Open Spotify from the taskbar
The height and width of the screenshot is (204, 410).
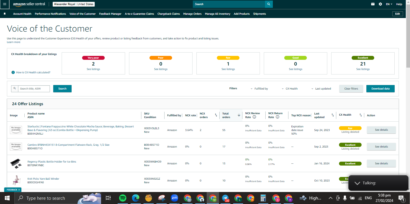(x=122, y=198)
